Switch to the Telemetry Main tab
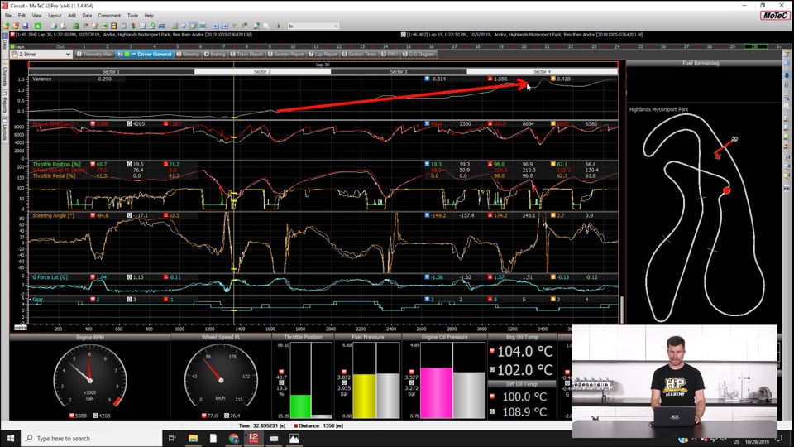Image resolution: width=794 pixels, height=447 pixels. (94, 55)
